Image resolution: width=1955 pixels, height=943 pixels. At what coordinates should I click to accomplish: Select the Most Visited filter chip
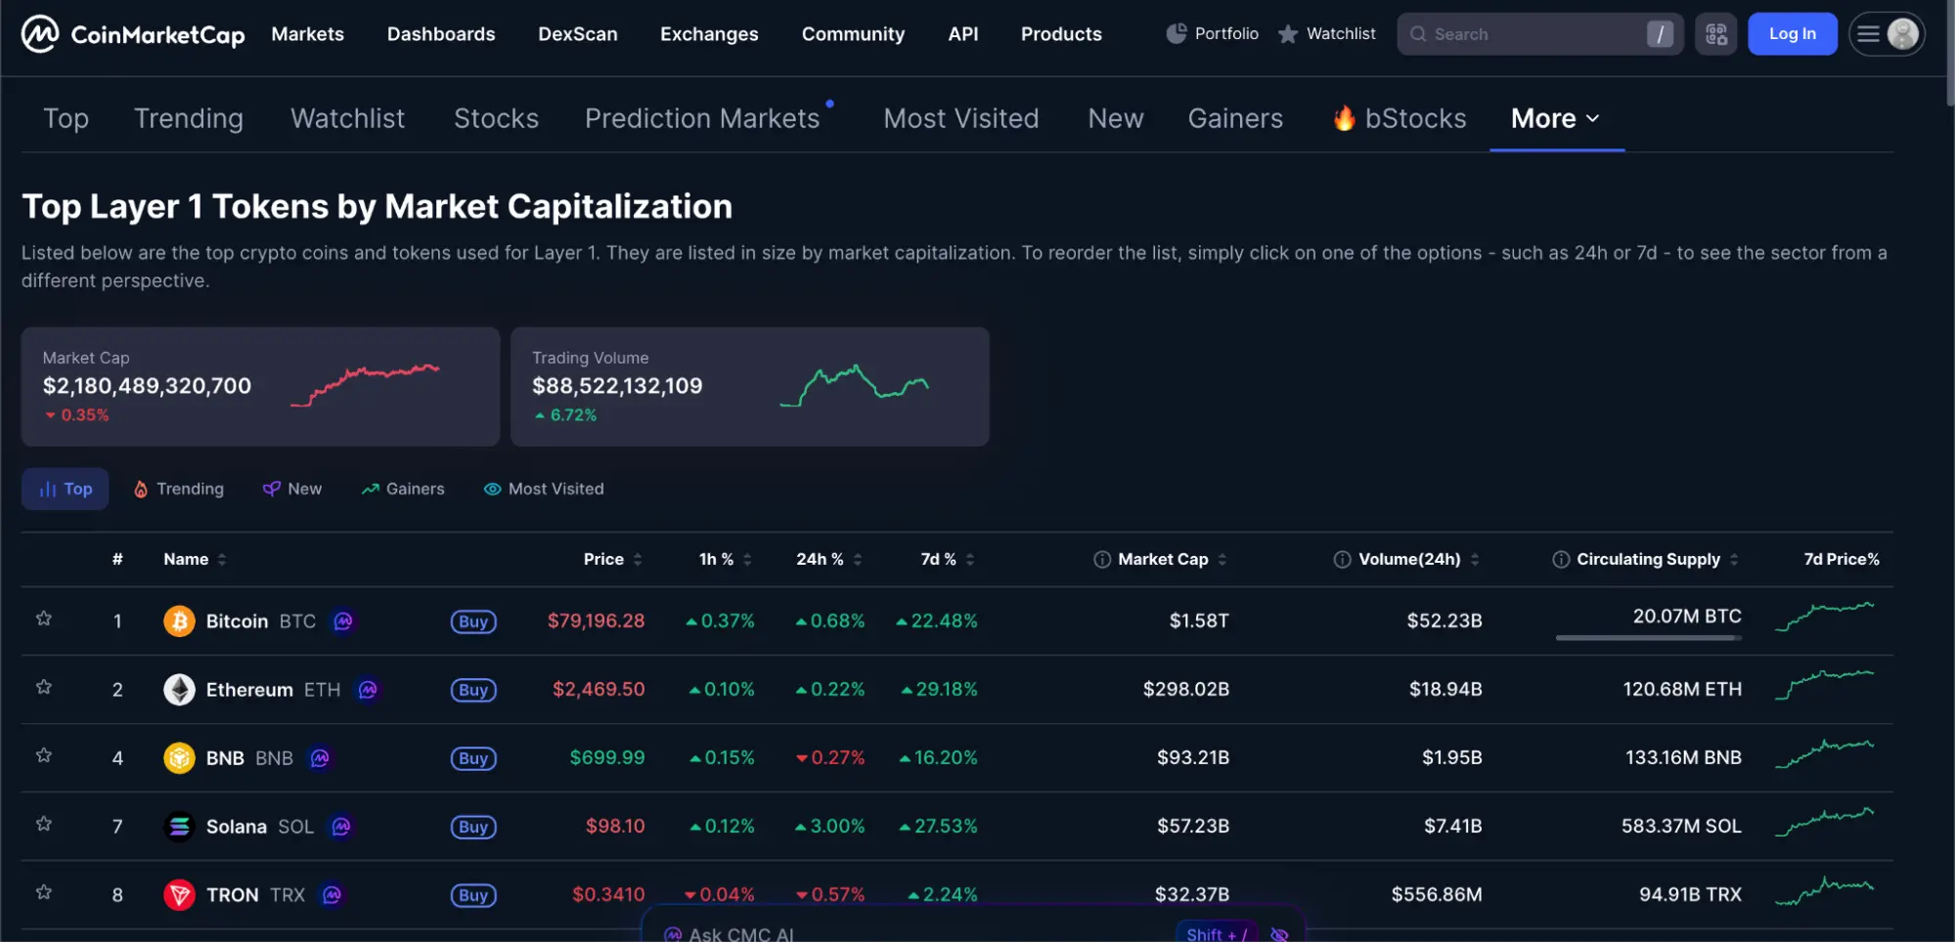click(544, 489)
